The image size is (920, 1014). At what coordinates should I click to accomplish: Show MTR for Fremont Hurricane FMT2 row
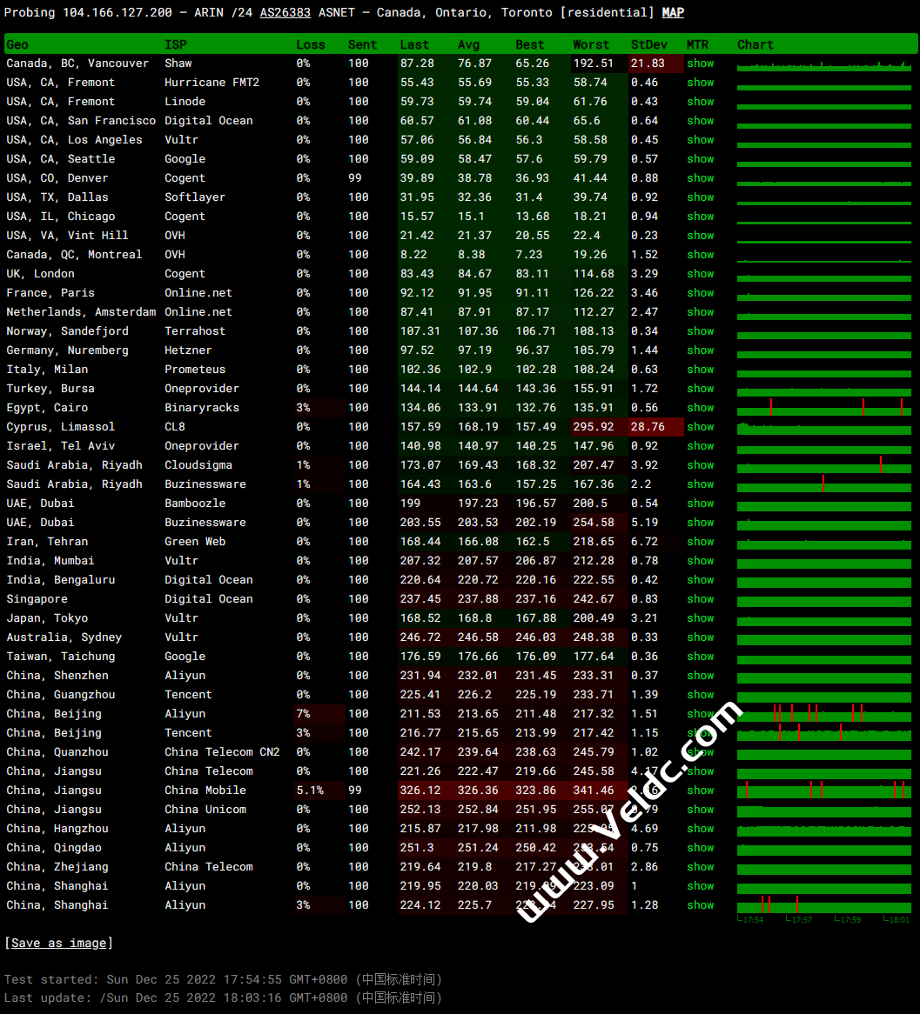click(x=700, y=83)
